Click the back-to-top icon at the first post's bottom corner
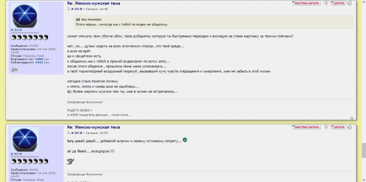366x182 pixels. click(352, 118)
